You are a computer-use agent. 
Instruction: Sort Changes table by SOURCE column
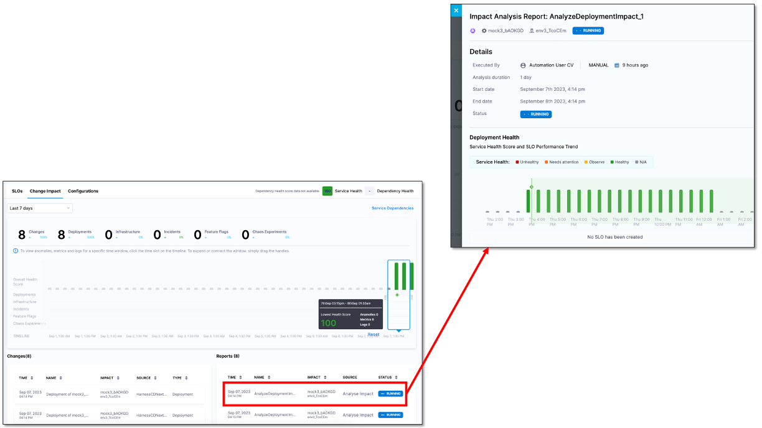[155, 378]
